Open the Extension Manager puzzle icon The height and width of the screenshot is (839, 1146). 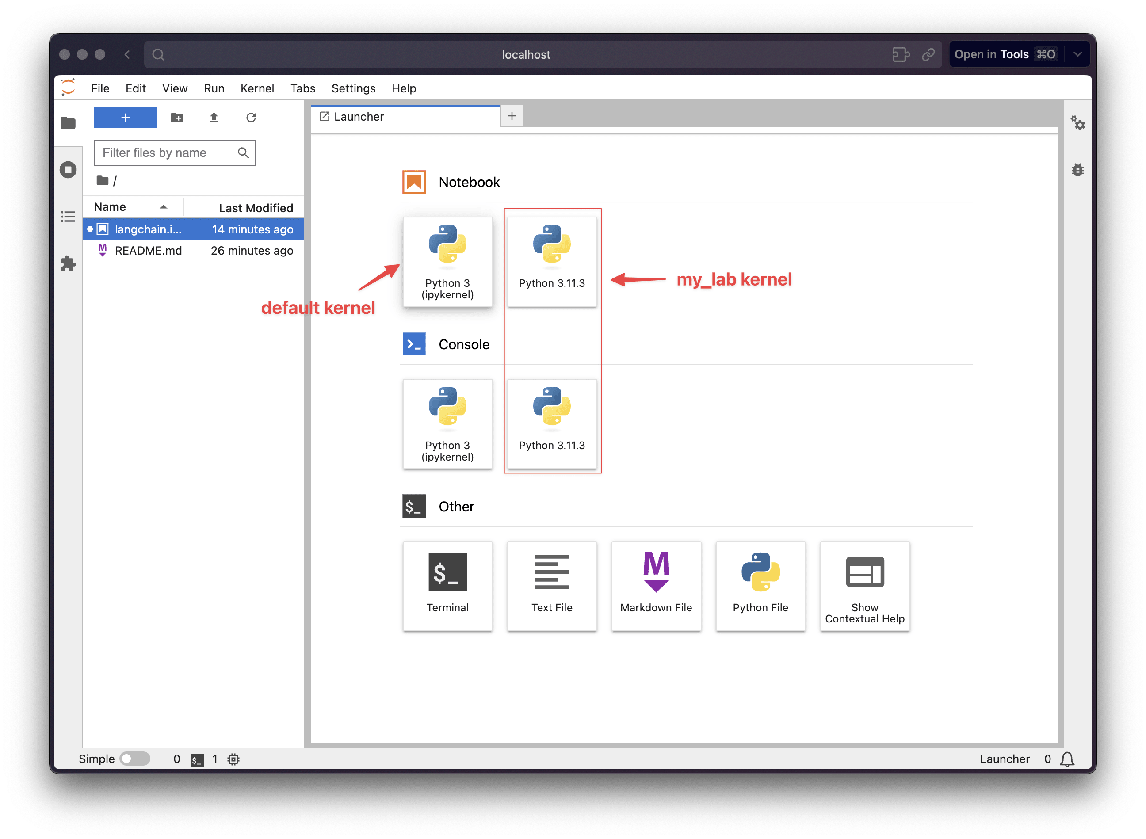click(68, 263)
